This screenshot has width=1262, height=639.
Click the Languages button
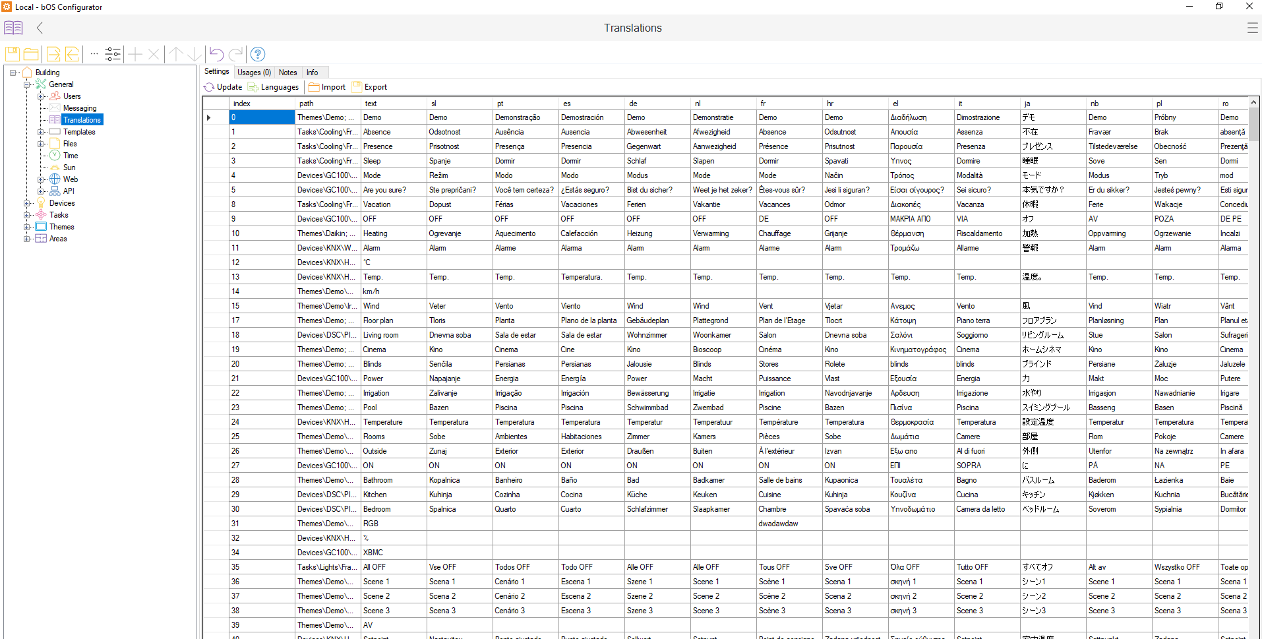(x=274, y=87)
